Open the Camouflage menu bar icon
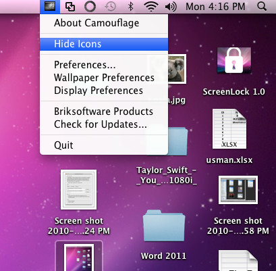This screenshot has height=271, width=276. click(x=50, y=6)
